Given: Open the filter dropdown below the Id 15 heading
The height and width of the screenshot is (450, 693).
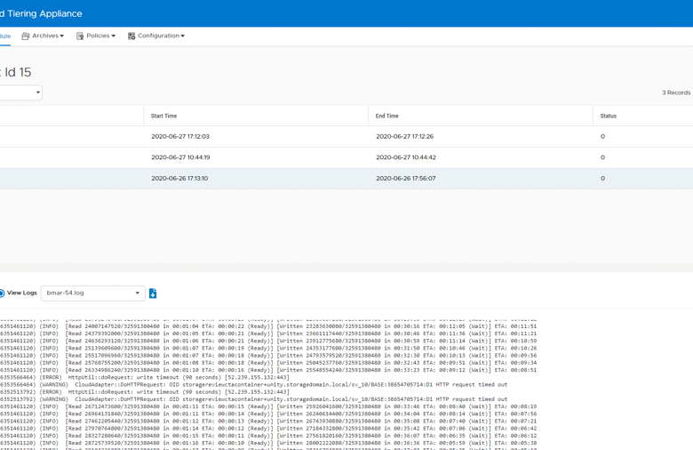Looking at the screenshot, I should [20, 92].
